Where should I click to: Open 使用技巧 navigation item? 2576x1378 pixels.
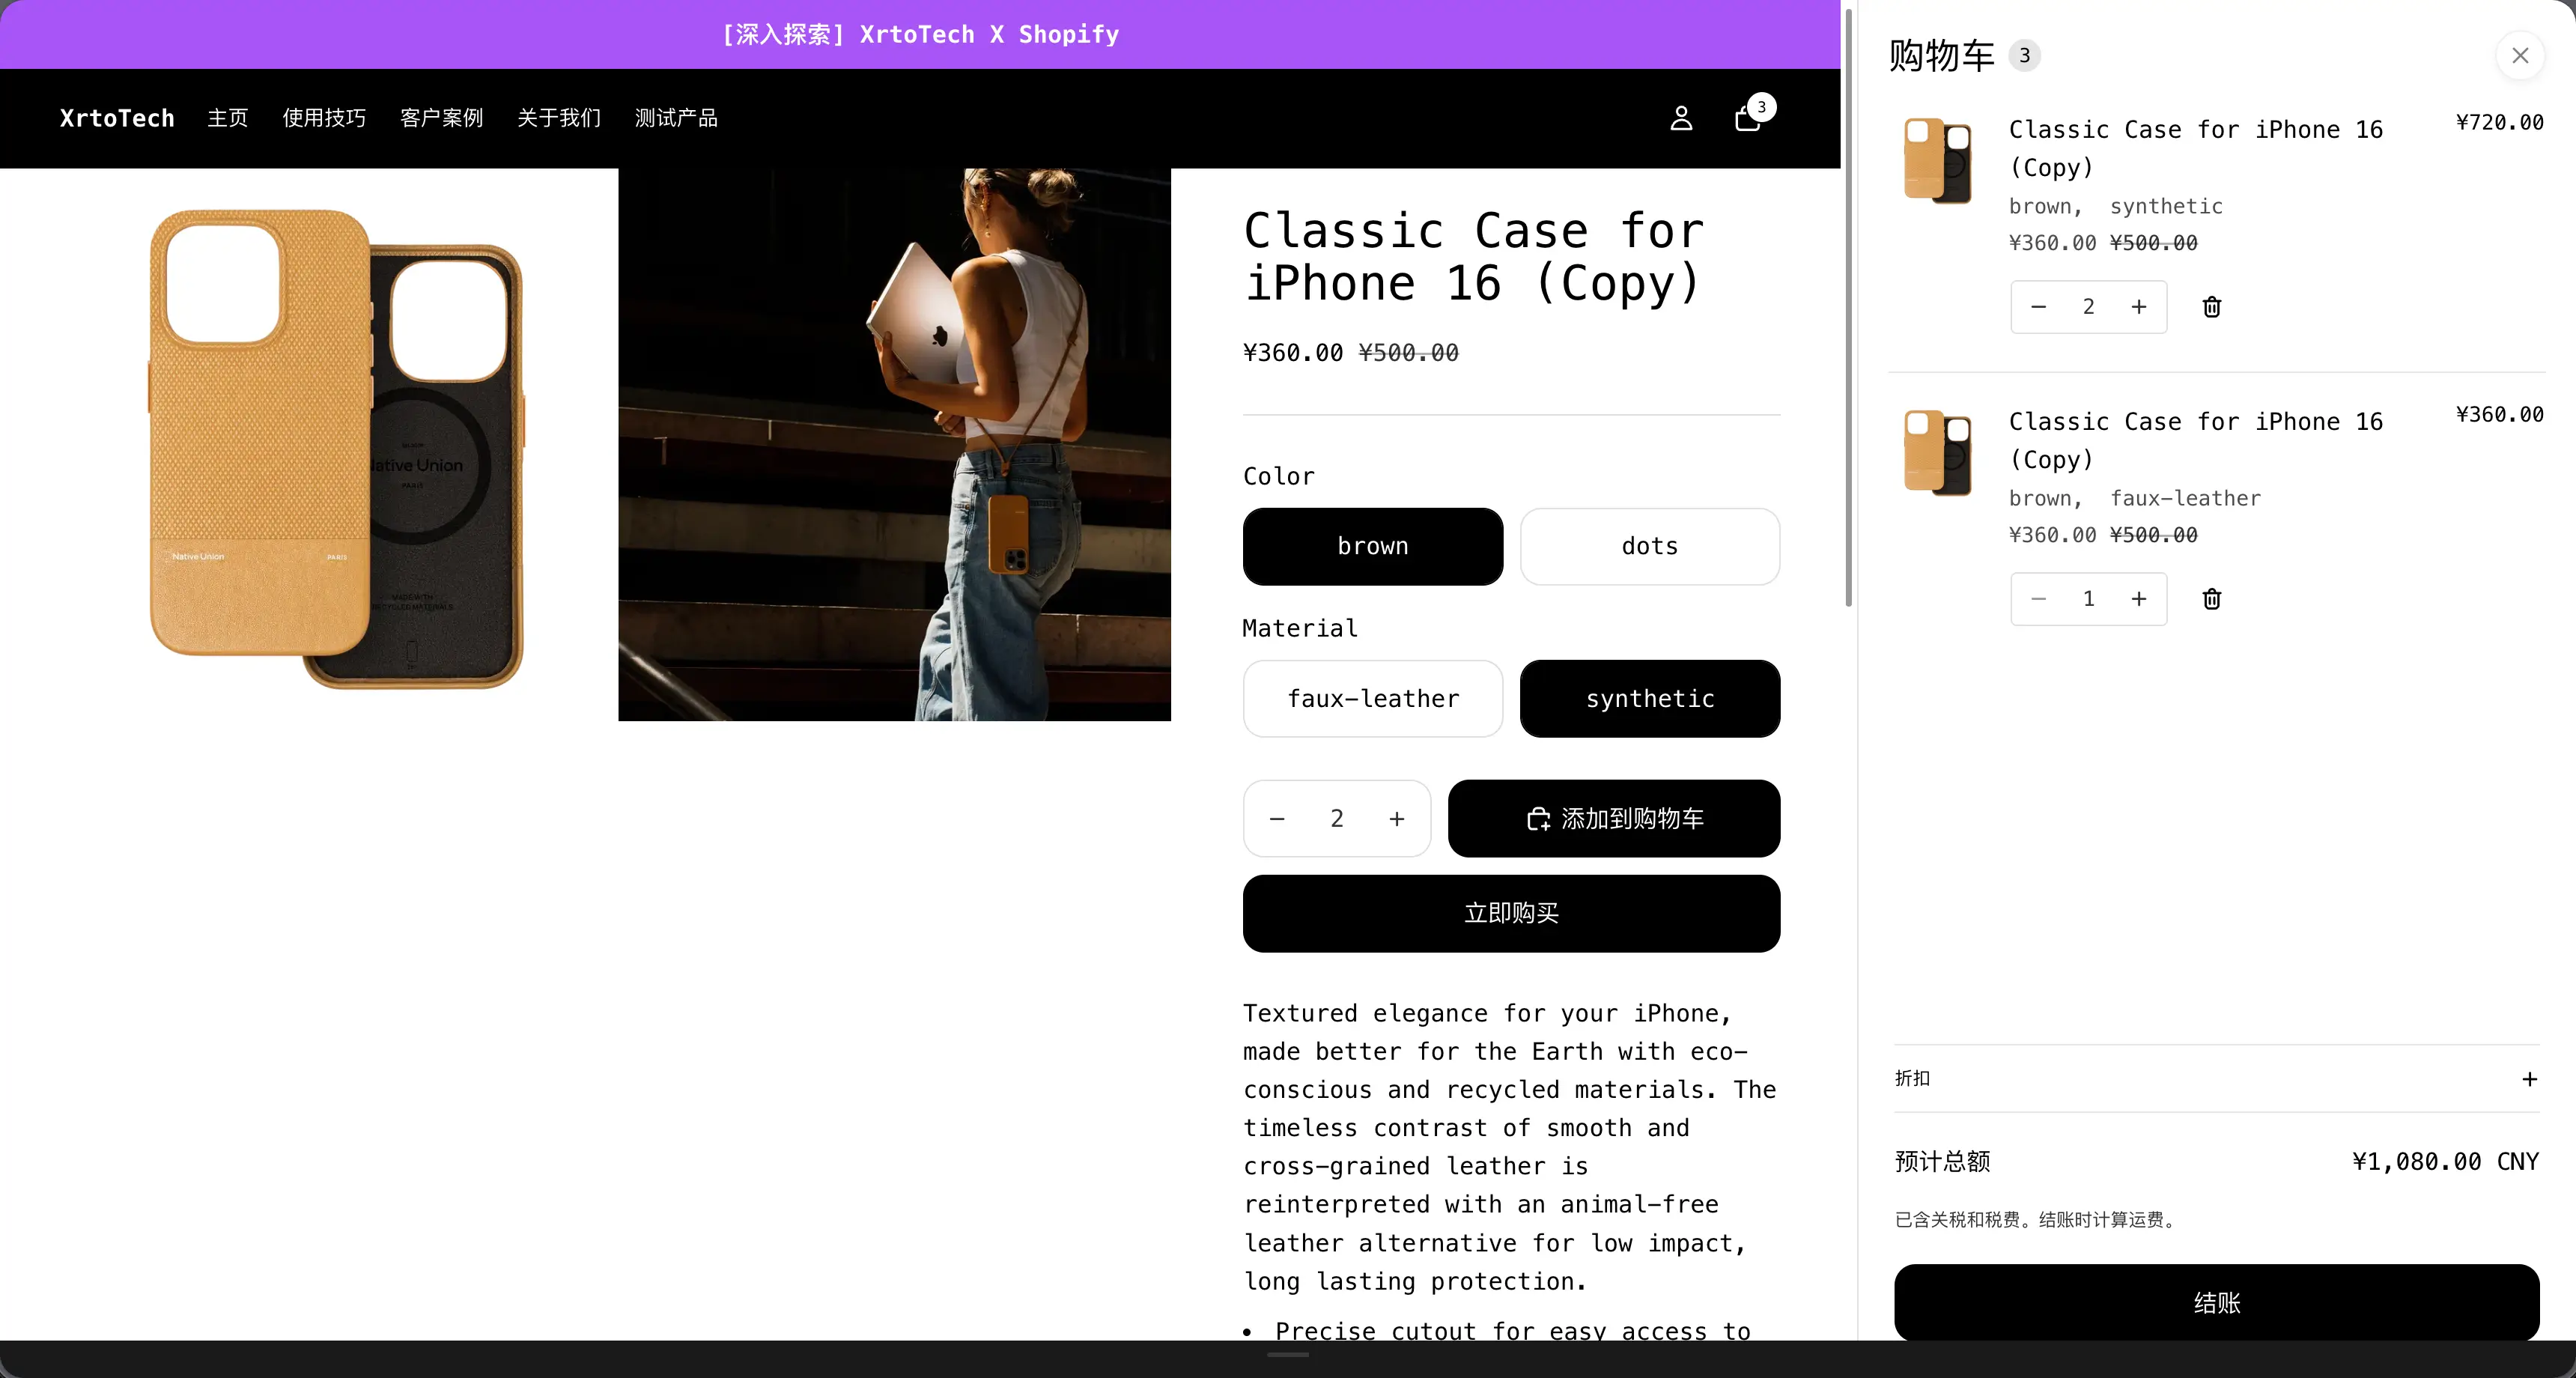pos(324,118)
